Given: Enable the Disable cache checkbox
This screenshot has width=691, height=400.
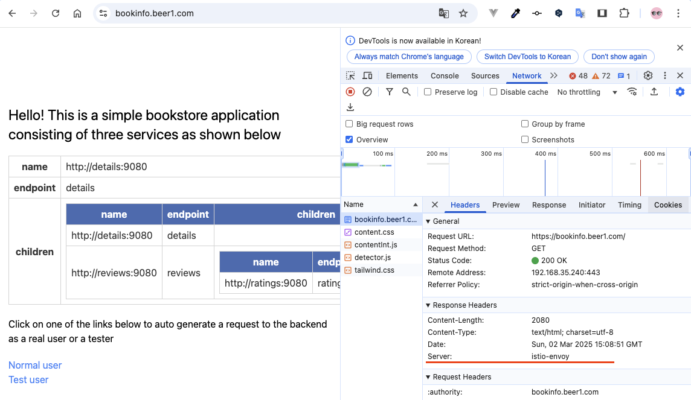Looking at the screenshot, I should tap(493, 92).
